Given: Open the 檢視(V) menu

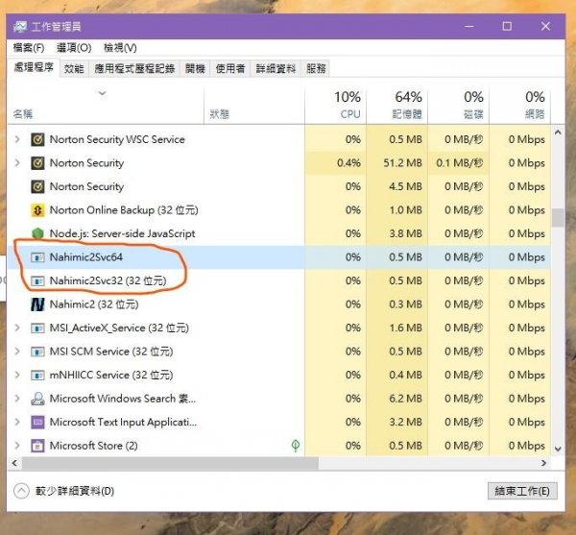Looking at the screenshot, I should tap(120, 47).
